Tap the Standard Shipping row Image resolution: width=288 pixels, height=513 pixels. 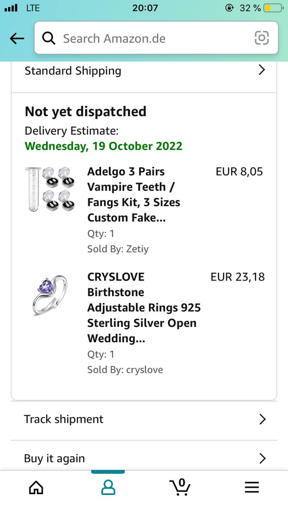tap(73, 71)
